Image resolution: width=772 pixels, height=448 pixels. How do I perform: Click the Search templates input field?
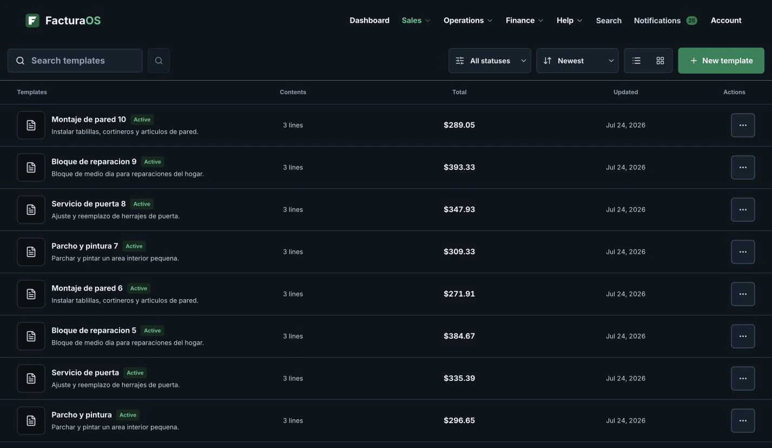coord(75,61)
